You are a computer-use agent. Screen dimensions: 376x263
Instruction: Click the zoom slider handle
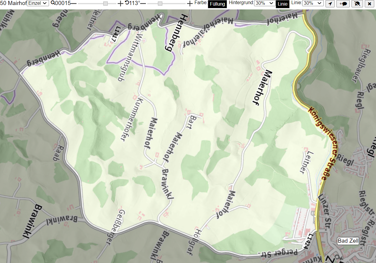(x=105, y=4)
